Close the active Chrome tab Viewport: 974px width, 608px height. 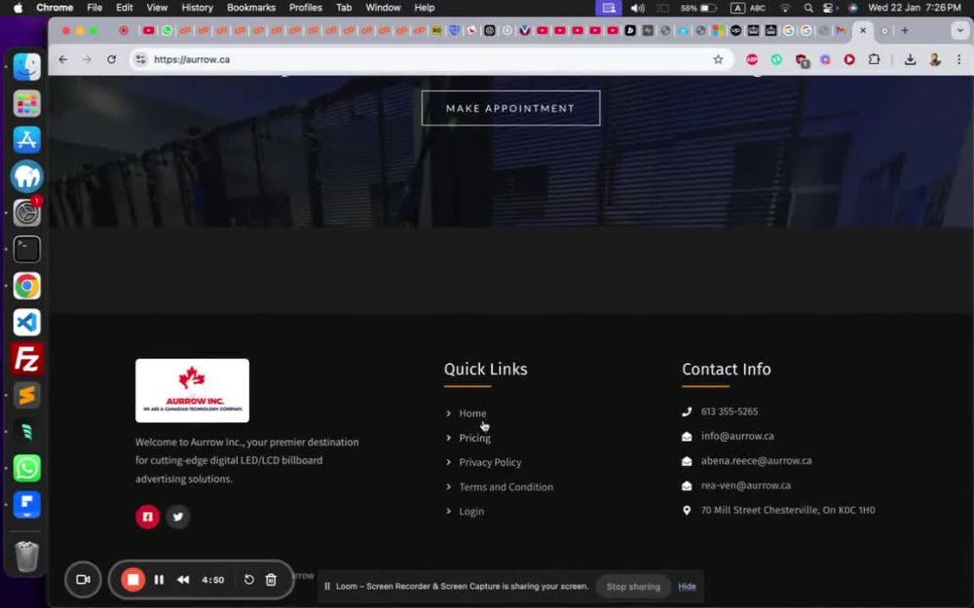[863, 30]
